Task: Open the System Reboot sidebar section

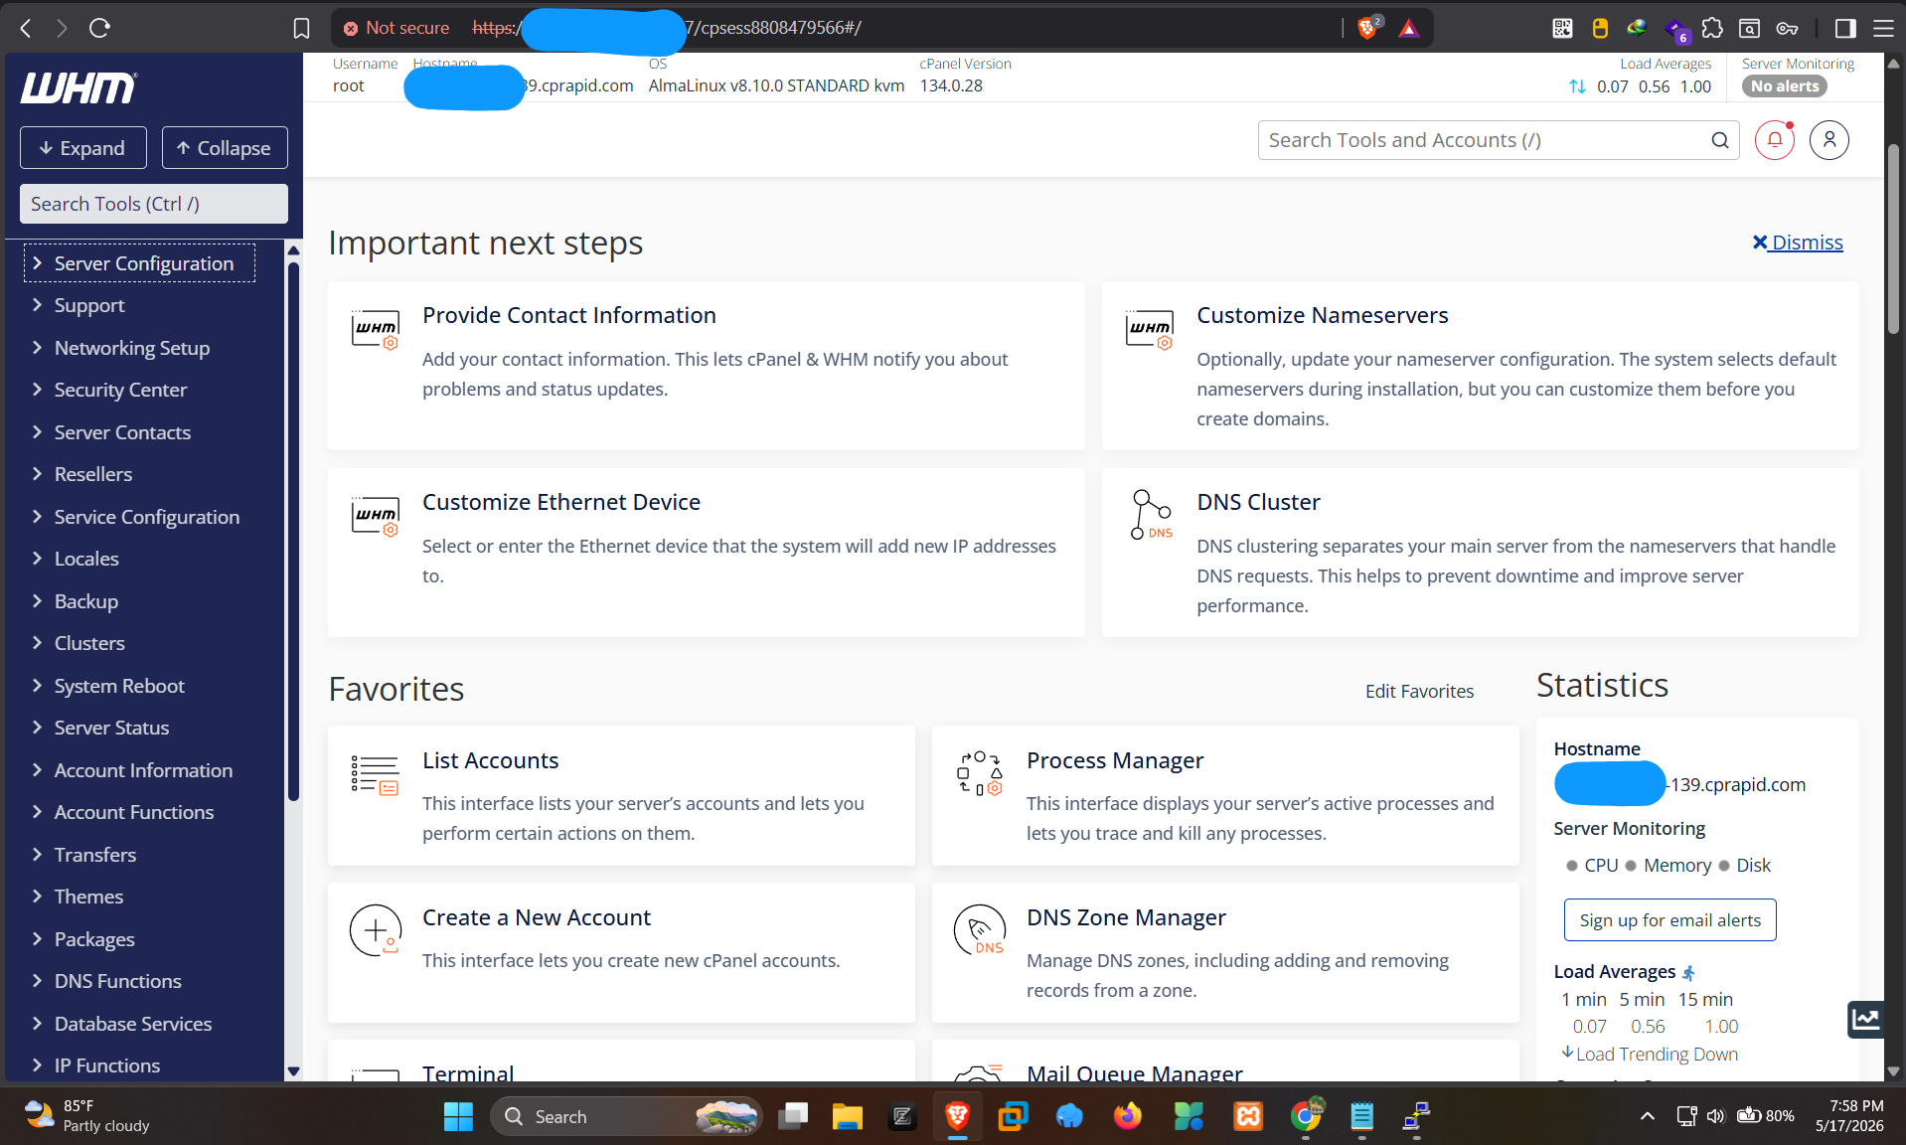Action: (x=118, y=686)
